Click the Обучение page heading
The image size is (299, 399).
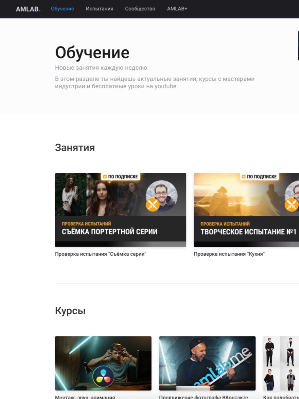tap(92, 52)
